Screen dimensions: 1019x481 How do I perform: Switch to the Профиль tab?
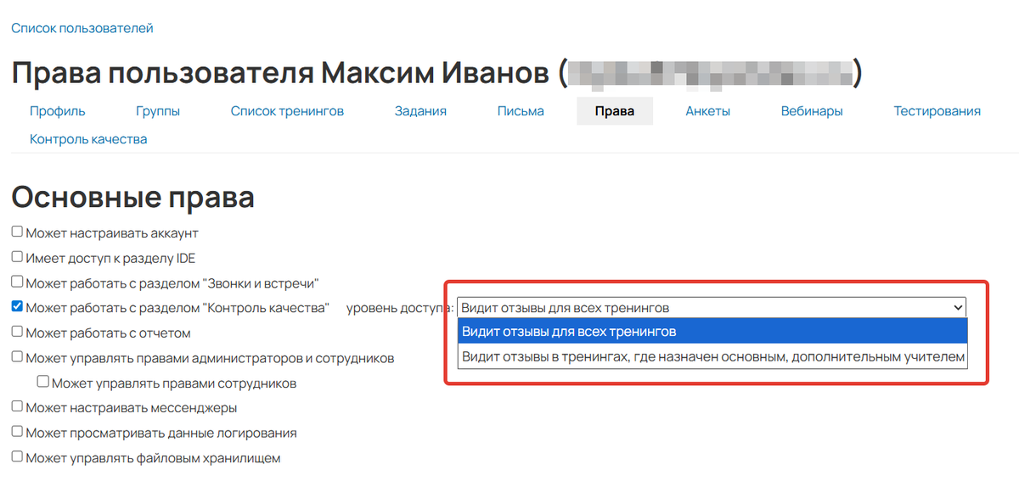[57, 111]
